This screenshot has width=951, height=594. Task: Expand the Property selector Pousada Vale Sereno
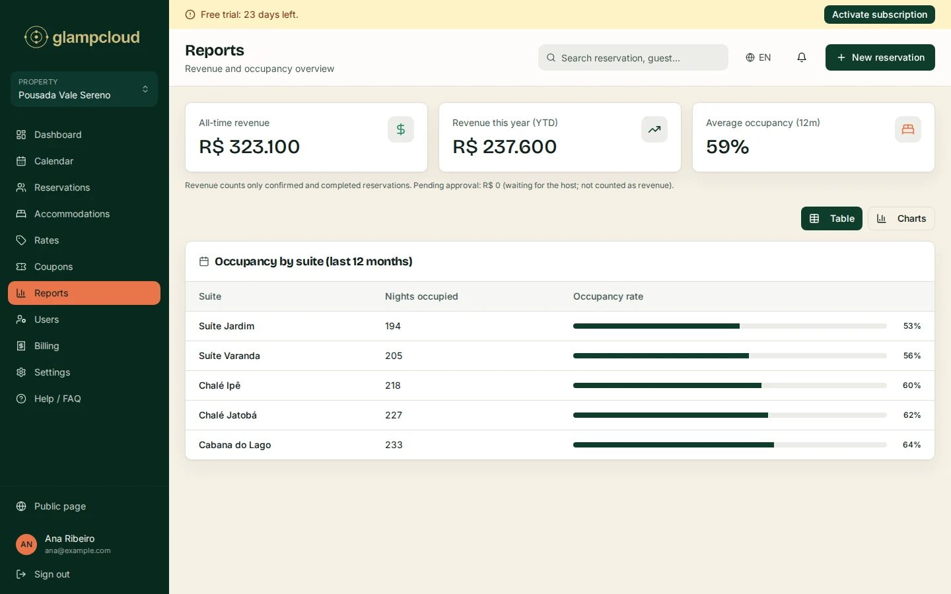pyautogui.click(x=84, y=89)
